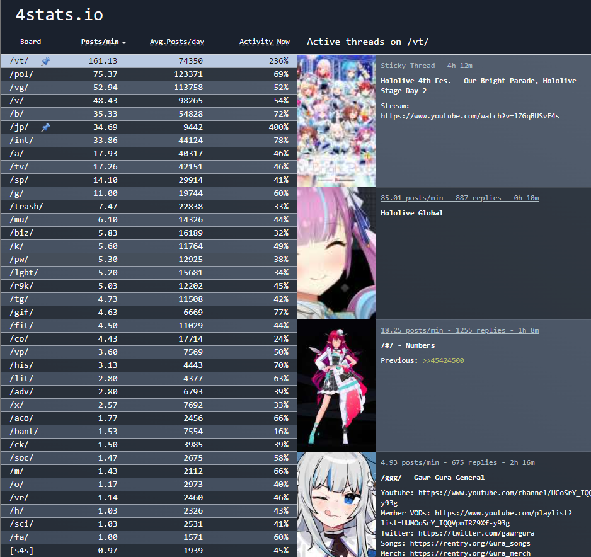This screenshot has width=591, height=557.
Task: View the Hololive Global thread thumbnail
Action: pyautogui.click(x=336, y=253)
